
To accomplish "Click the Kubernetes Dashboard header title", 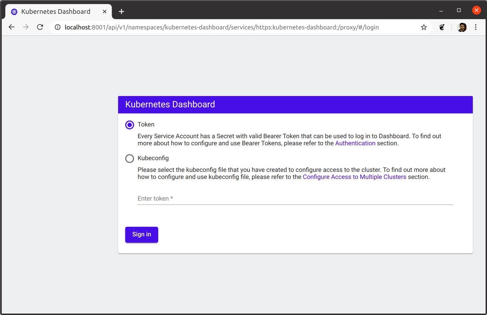I will point(170,105).
